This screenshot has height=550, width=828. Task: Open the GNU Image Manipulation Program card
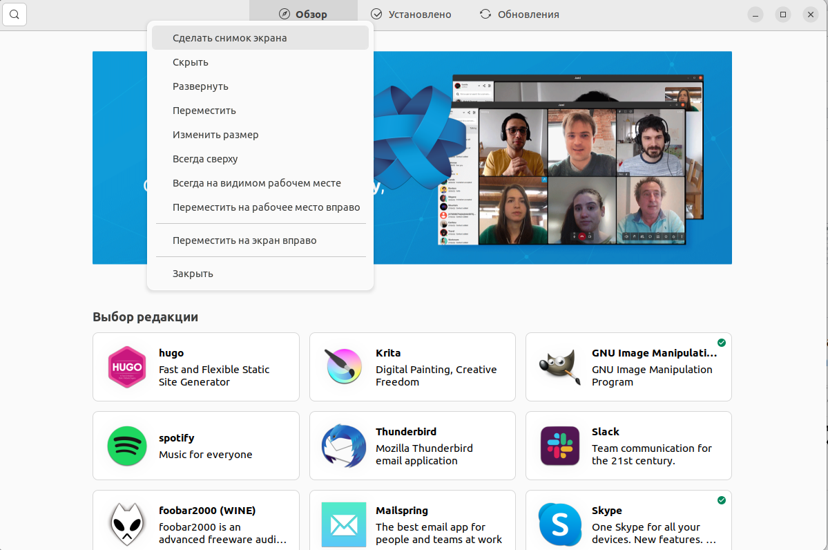(x=628, y=367)
